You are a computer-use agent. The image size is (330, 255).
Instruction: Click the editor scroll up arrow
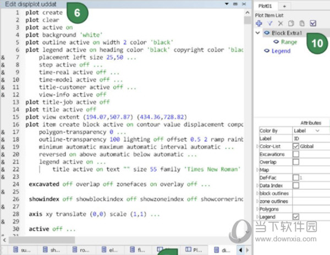click(248, 13)
